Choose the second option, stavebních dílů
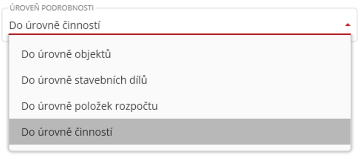The width and height of the screenshot is (359, 157). coord(84,80)
